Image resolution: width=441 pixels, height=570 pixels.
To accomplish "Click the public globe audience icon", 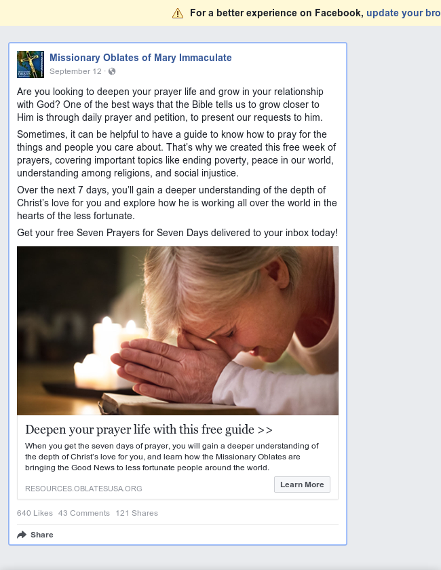I will 112,71.
